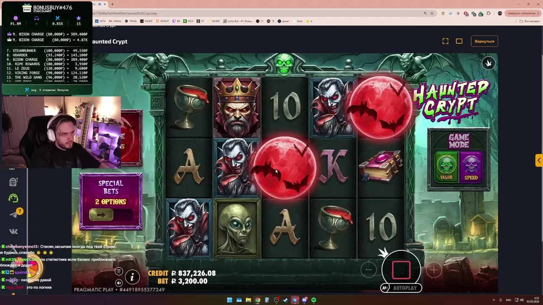This screenshot has height=305, width=543.
Task: Click the pink spellbook symbol
Action: [381, 166]
